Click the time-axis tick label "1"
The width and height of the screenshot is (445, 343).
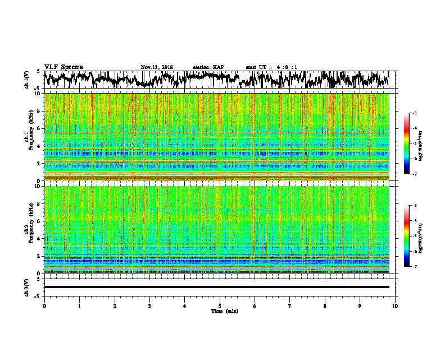pos(80,306)
